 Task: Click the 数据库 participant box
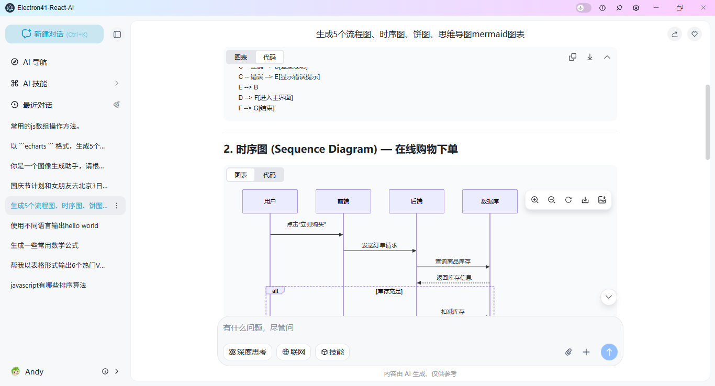(490, 201)
